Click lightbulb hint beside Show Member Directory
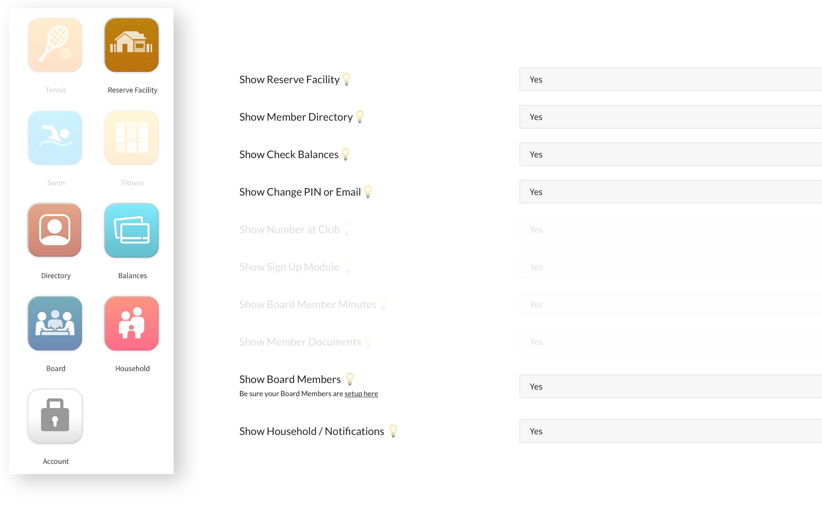Screen dimensions: 822x527 360,117
